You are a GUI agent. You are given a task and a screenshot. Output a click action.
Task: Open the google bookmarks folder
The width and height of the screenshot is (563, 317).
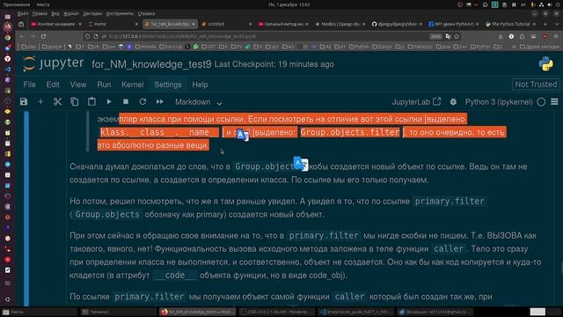(52, 47)
